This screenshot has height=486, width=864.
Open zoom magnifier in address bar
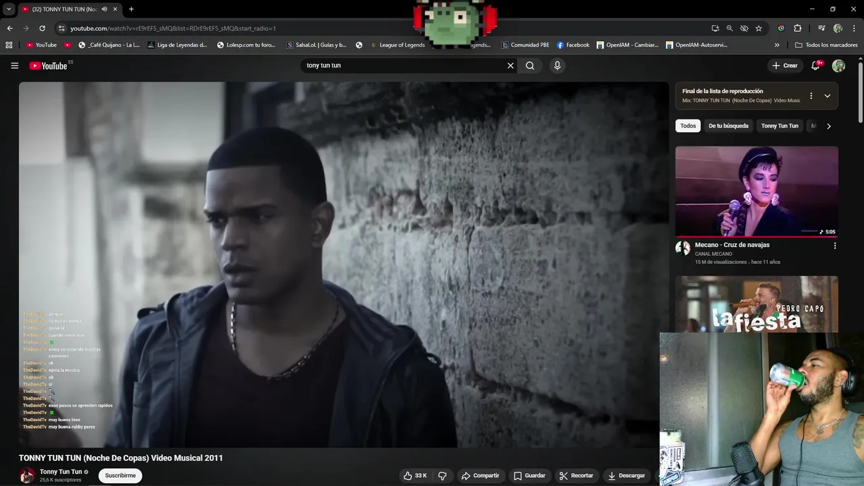pyautogui.click(x=730, y=28)
